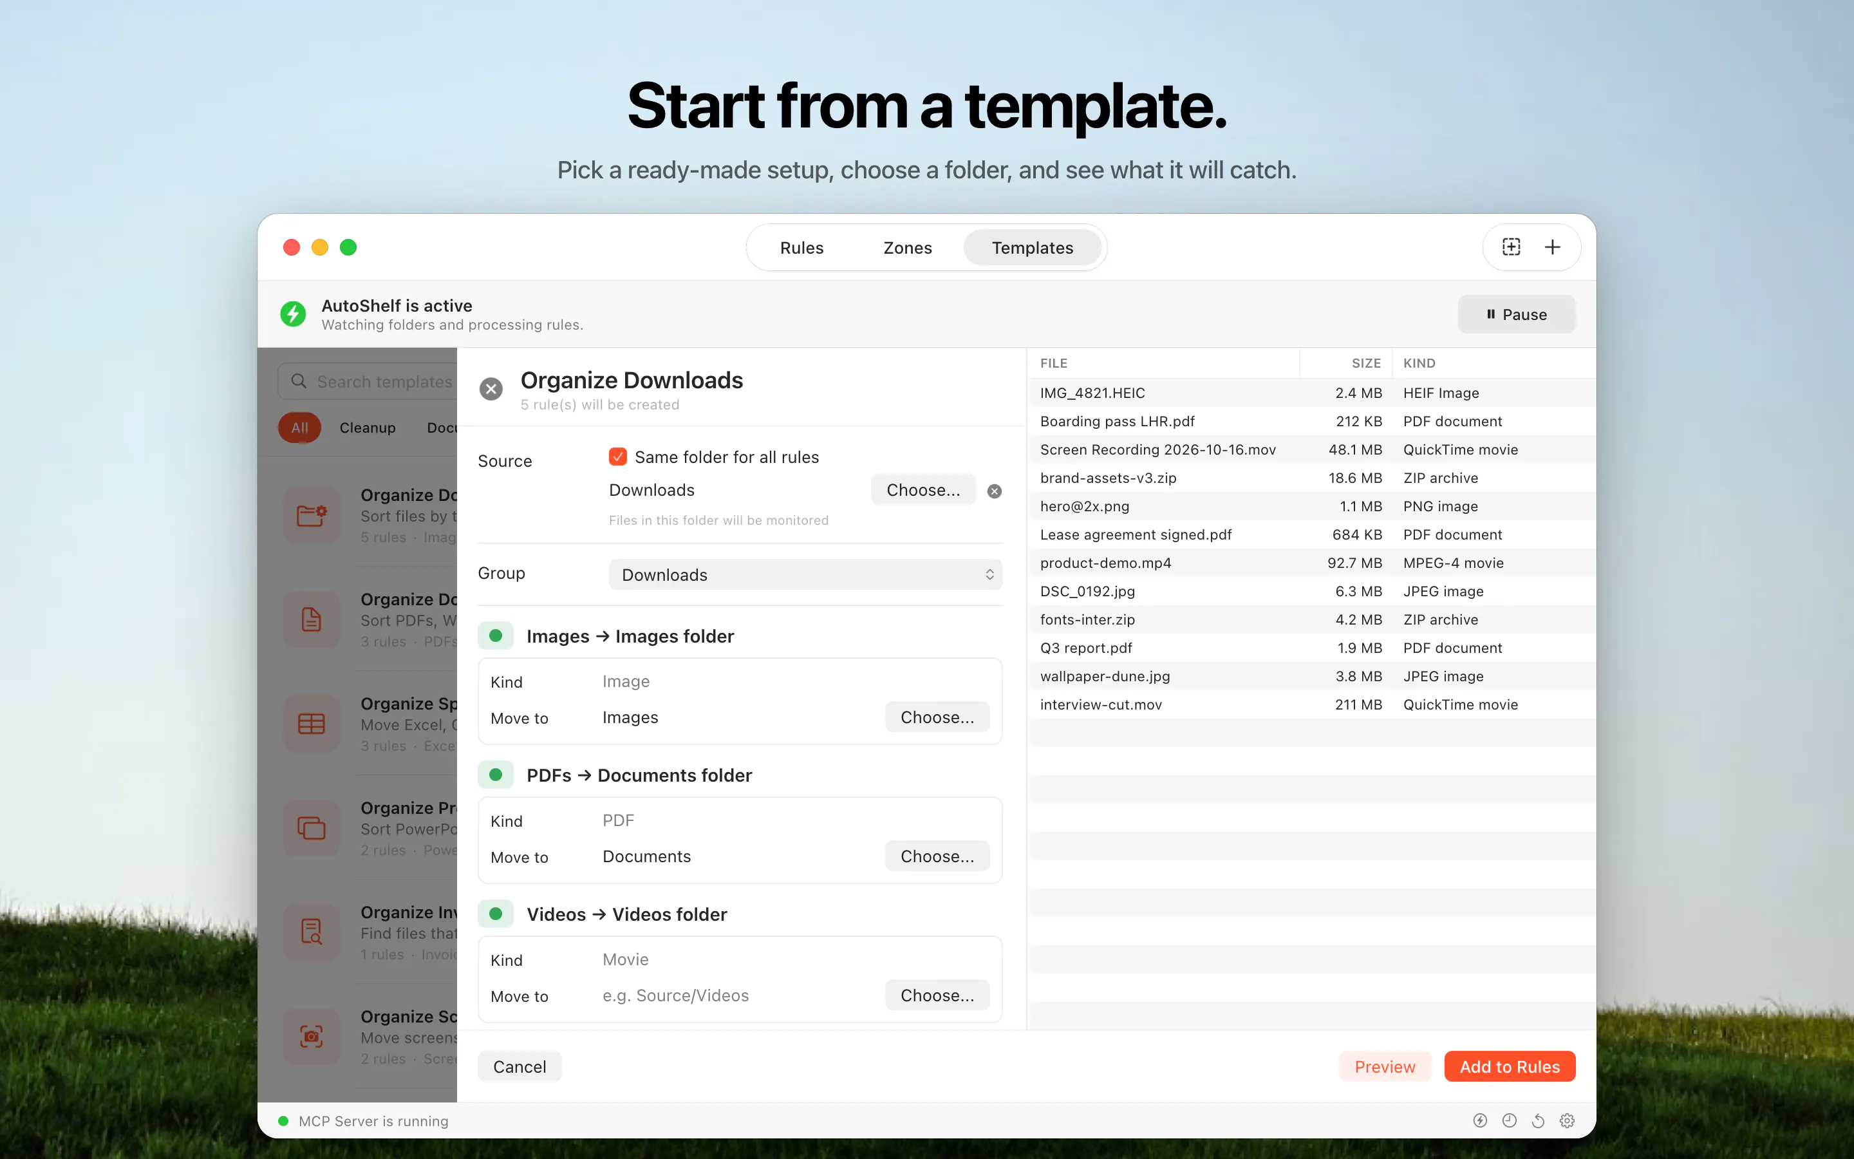Click the screenshot camera template icon
The width and height of the screenshot is (1854, 1159).
click(x=311, y=1037)
